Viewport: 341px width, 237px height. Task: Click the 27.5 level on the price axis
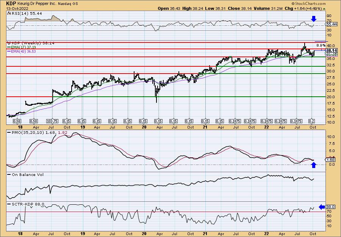coord(330,78)
